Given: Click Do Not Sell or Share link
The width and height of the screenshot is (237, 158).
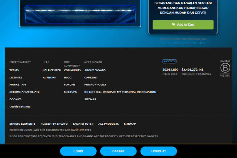Looking at the screenshot, I should pos(120,92).
